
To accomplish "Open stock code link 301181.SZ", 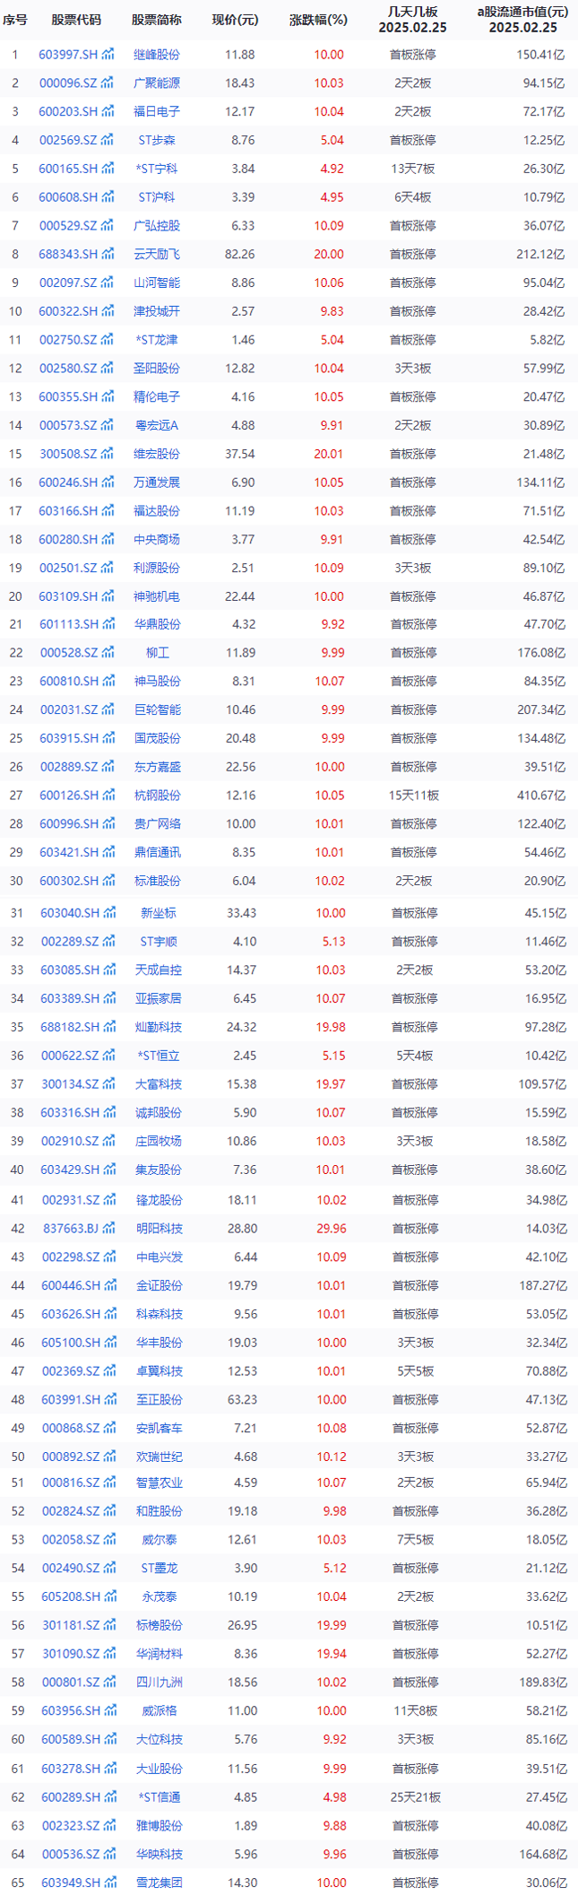I will click(x=71, y=1625).
